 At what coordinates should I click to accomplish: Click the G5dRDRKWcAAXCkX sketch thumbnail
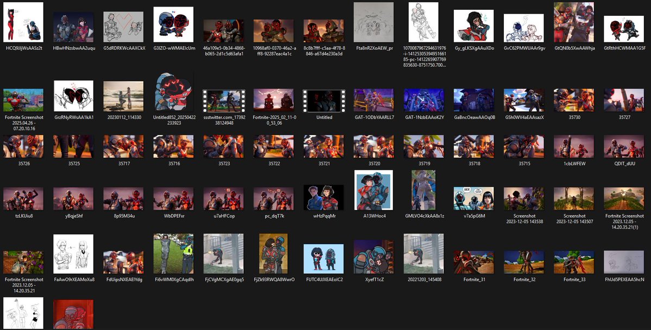pyautogui.click(x=123, y=27)
